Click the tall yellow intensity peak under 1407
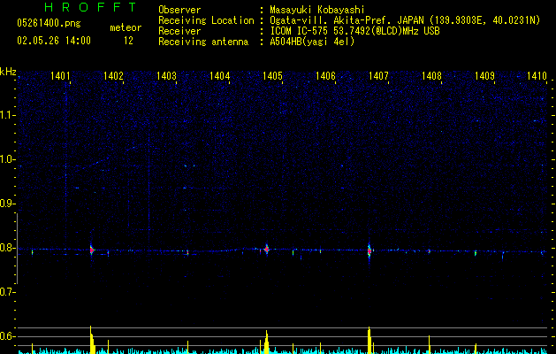 coord(369,340)
